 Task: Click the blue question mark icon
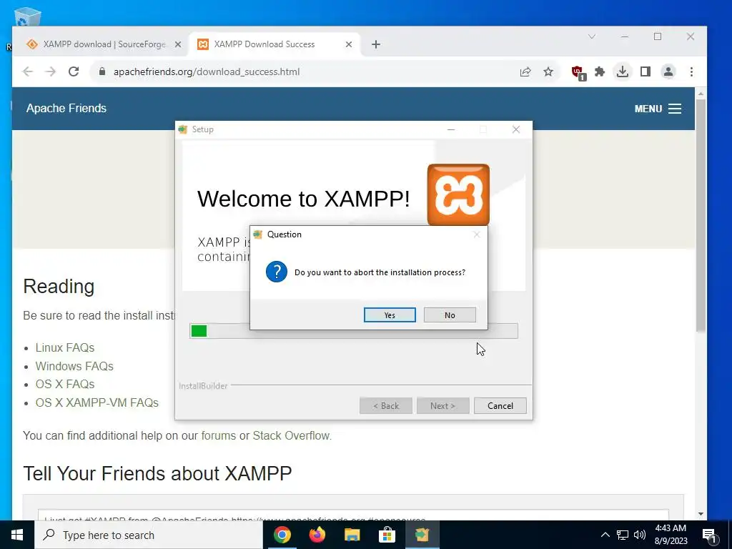click(x=277, y=272)
